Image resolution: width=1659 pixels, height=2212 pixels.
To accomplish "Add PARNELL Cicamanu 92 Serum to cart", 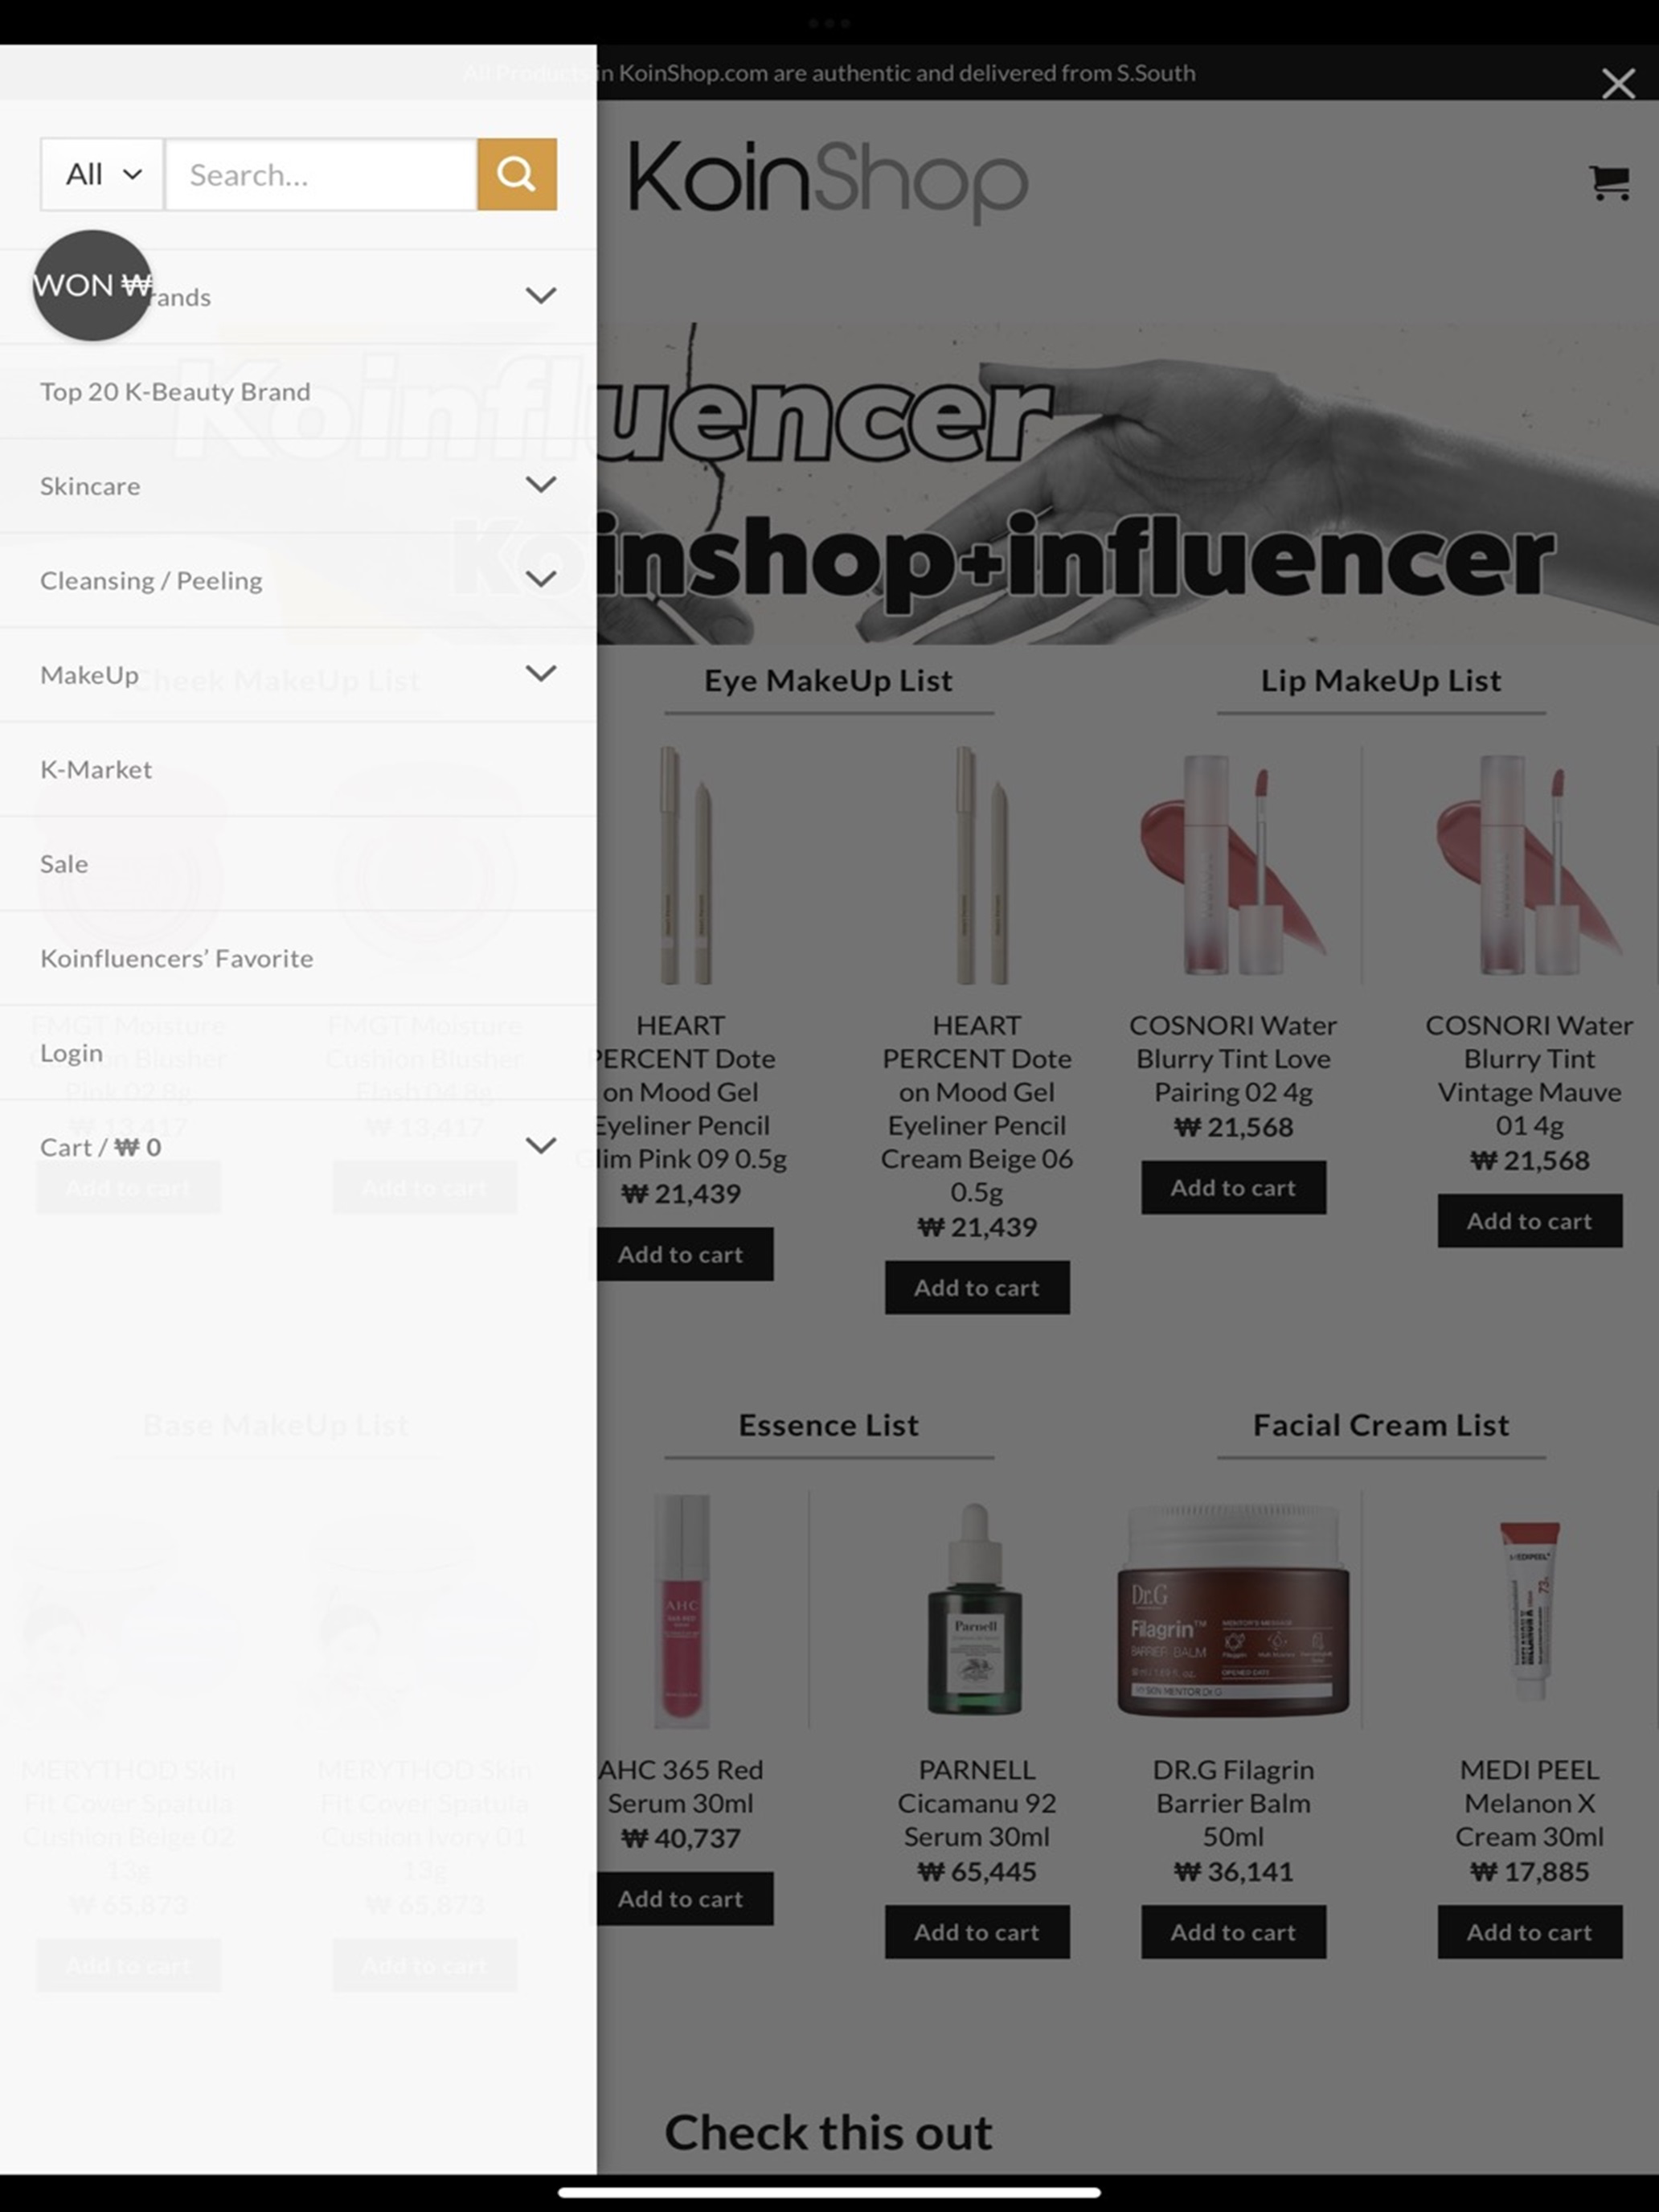I will (x=977, y=1932).
